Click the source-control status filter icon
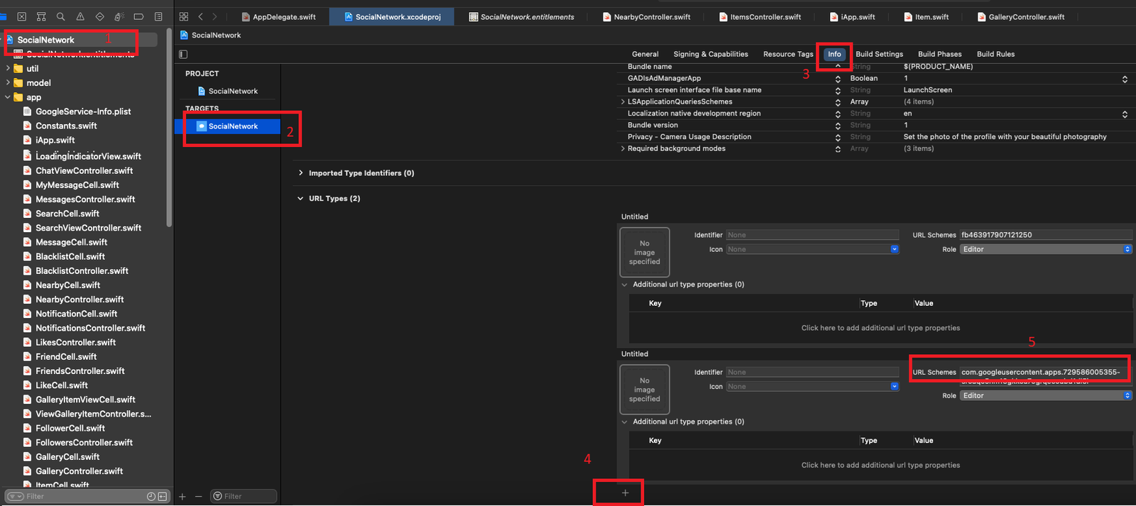Image resolution: width=1136 pixels, height=506 pixels. [163, 496]
